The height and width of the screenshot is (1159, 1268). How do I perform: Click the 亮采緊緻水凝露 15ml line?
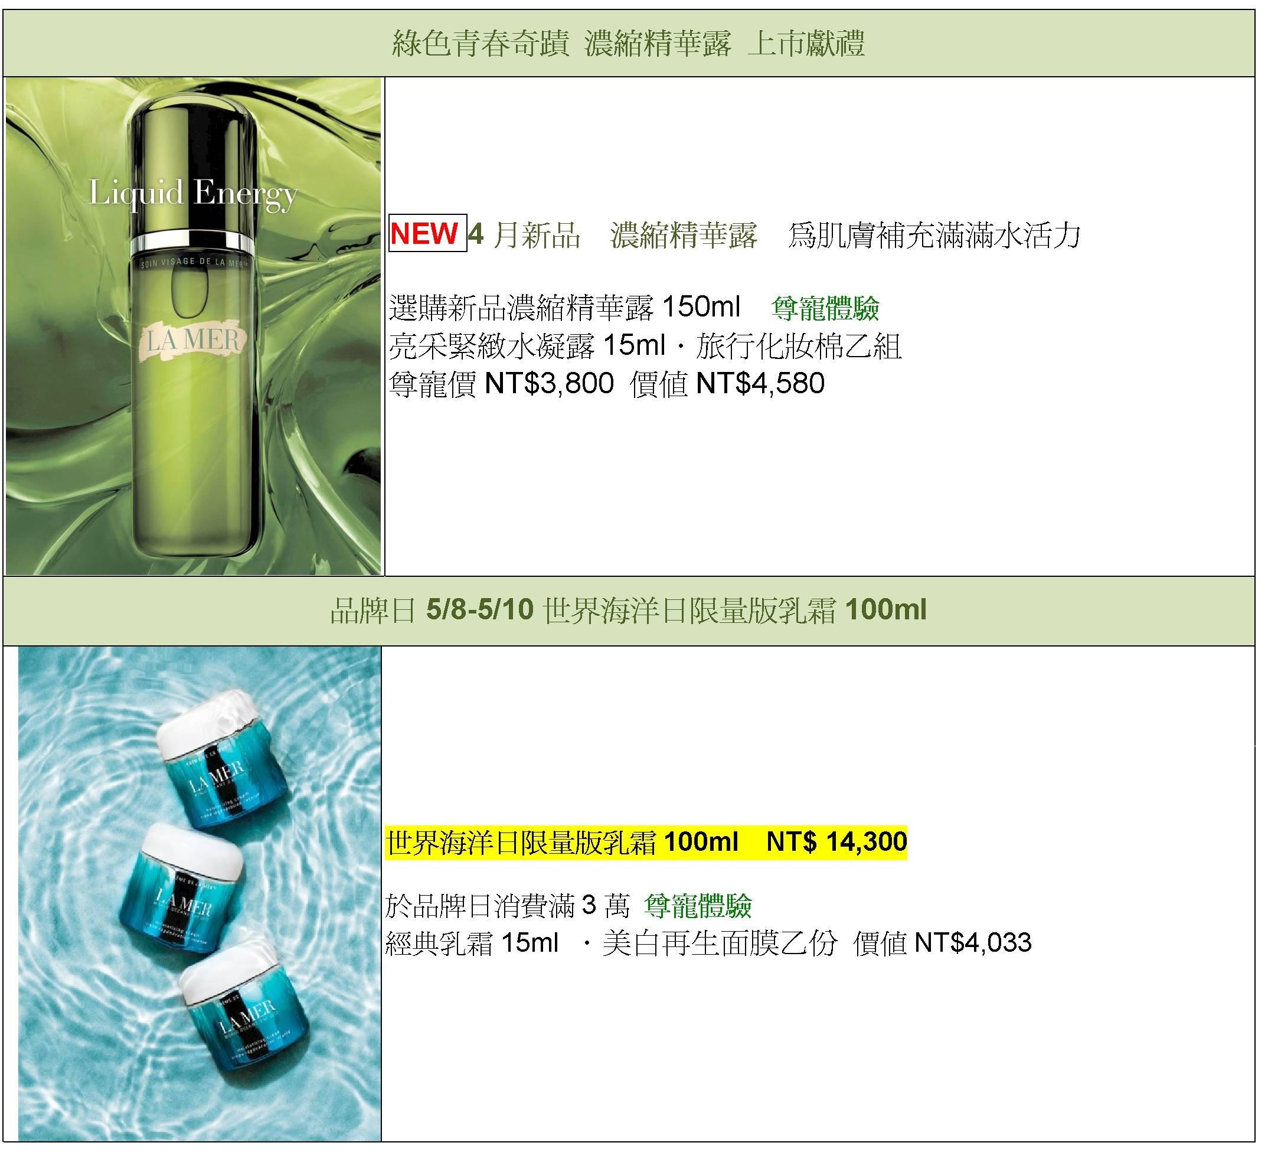(x=527, y=345)
